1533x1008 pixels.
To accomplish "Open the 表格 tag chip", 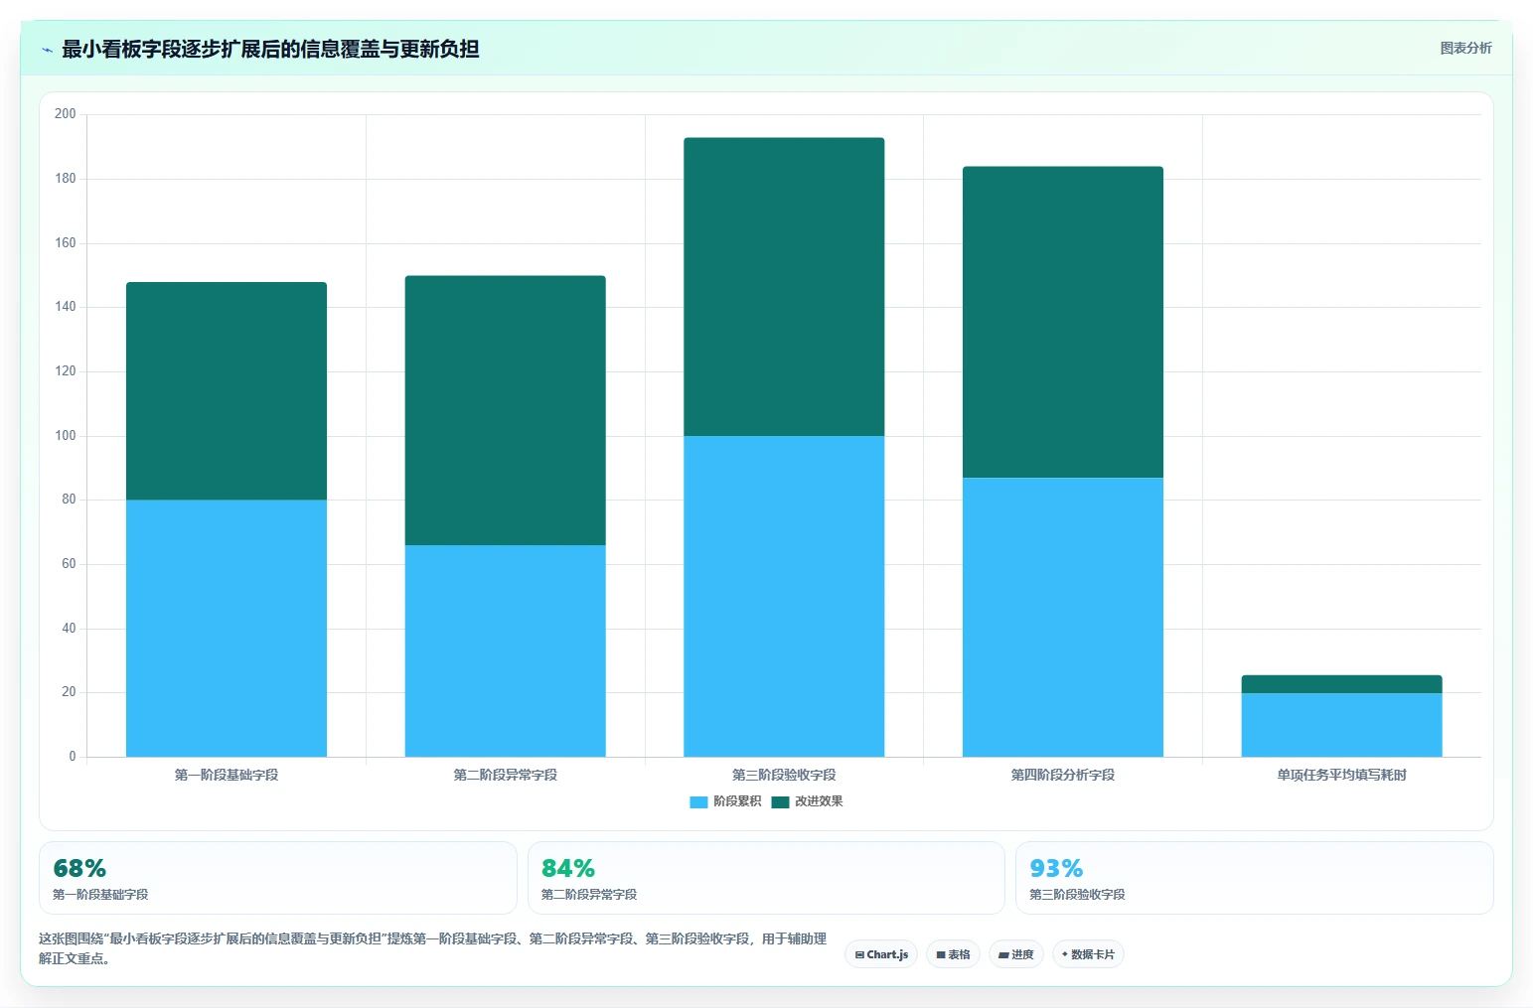I will click(x=953, y=954).
